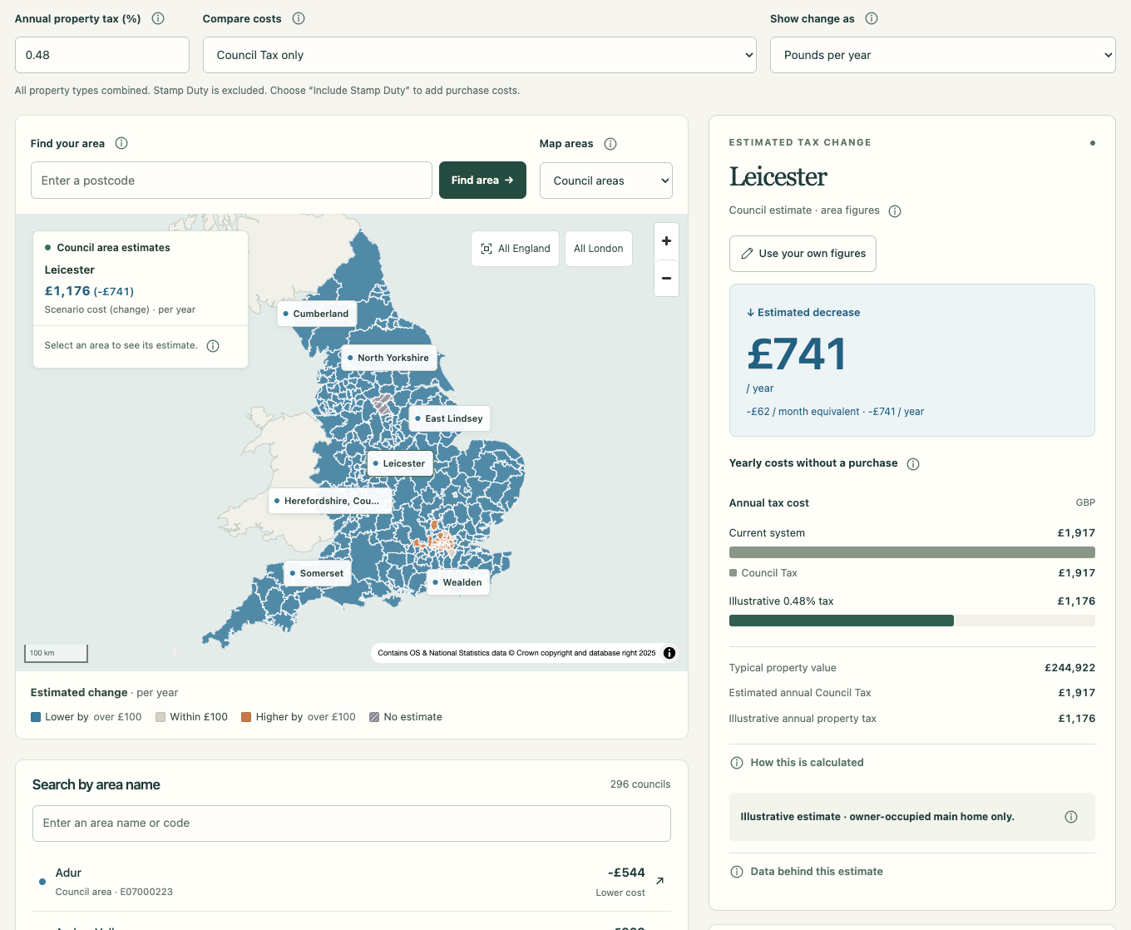
Task: Open Compare costs dropdown
Action: [480, 55]
